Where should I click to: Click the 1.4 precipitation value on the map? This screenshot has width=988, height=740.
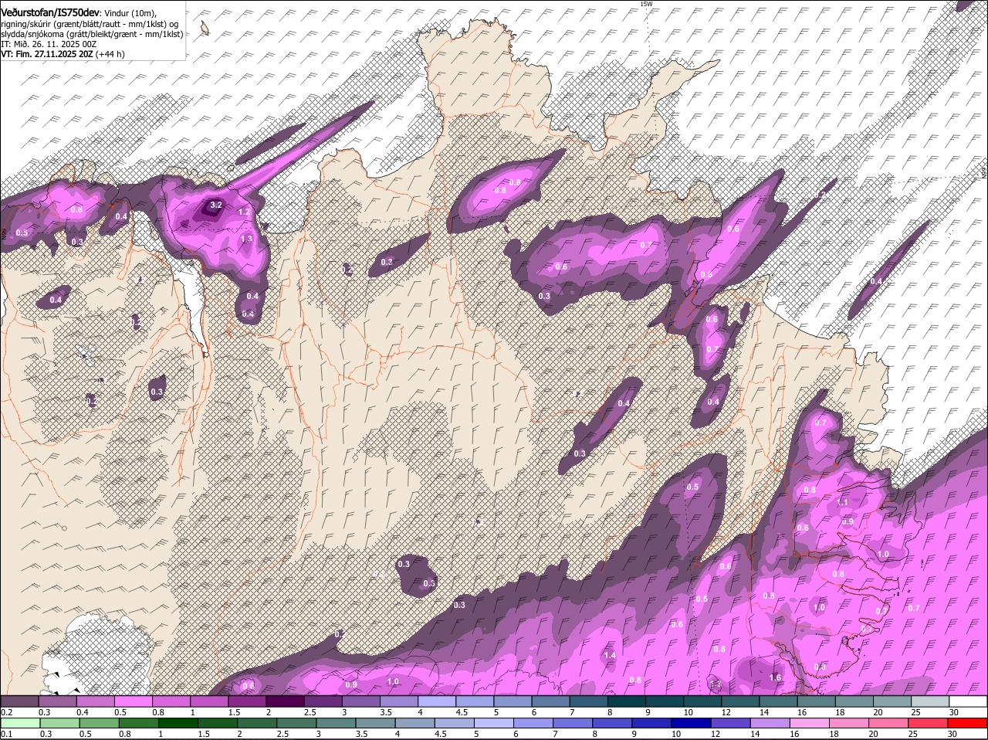point(610,655)
